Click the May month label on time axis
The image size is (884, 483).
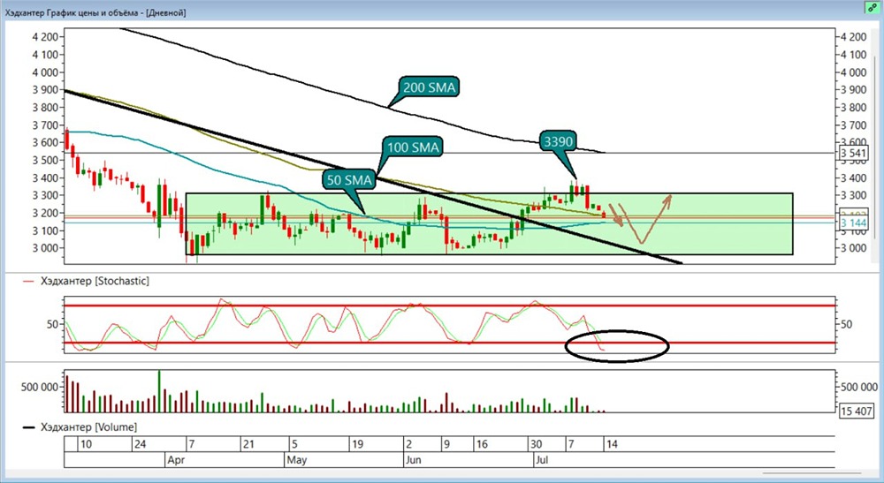[296, 460]
